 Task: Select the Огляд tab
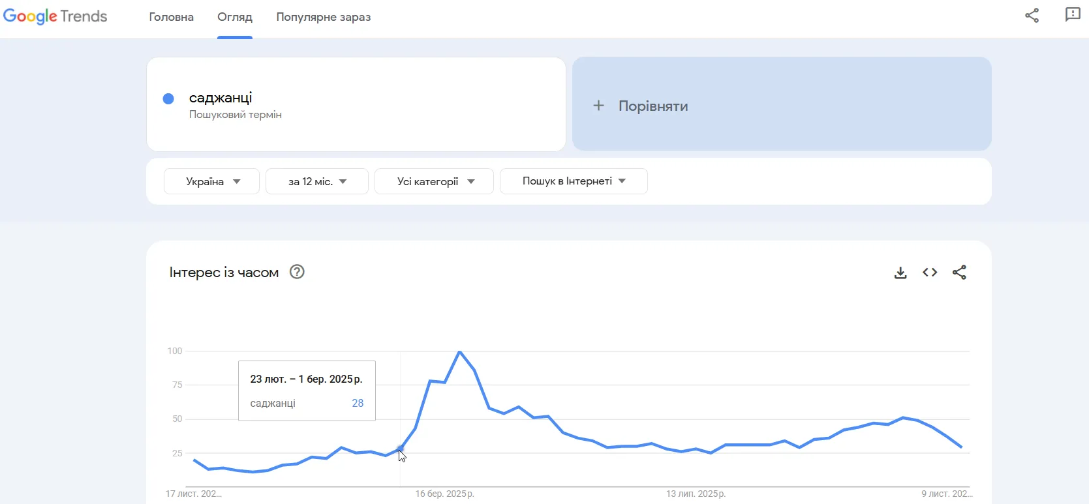coord(234,18)
